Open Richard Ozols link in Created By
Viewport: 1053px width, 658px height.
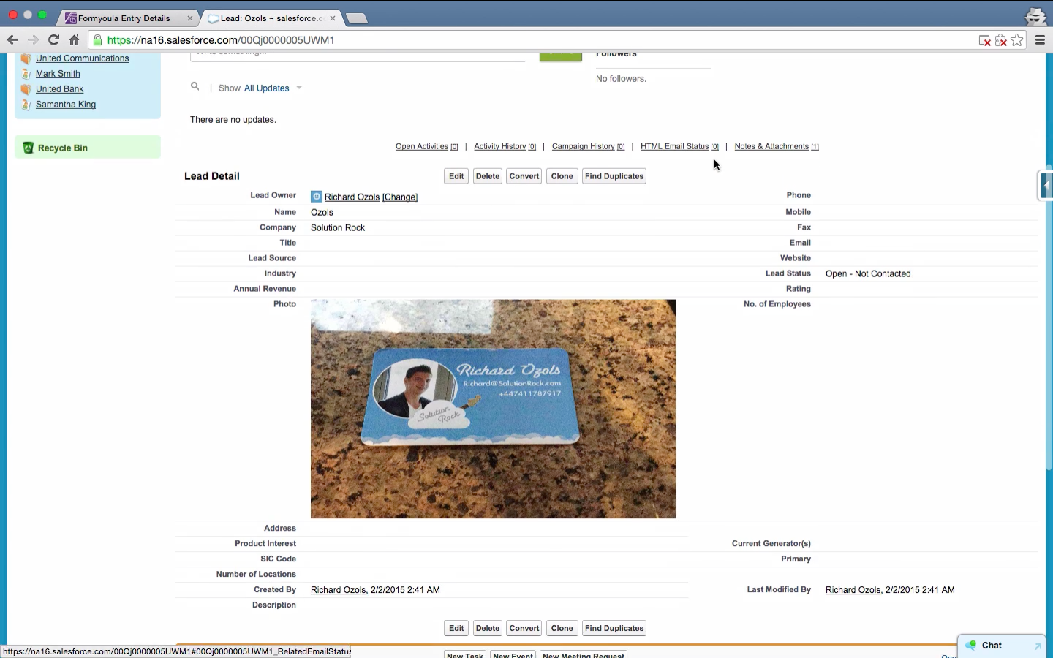coord(338,590)
